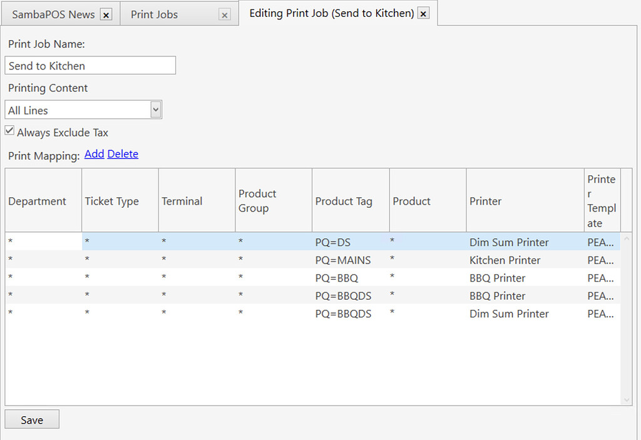Toggle the Always Exclude Tax checkbox
Screen dimensions: 641x440
(9, 131)
